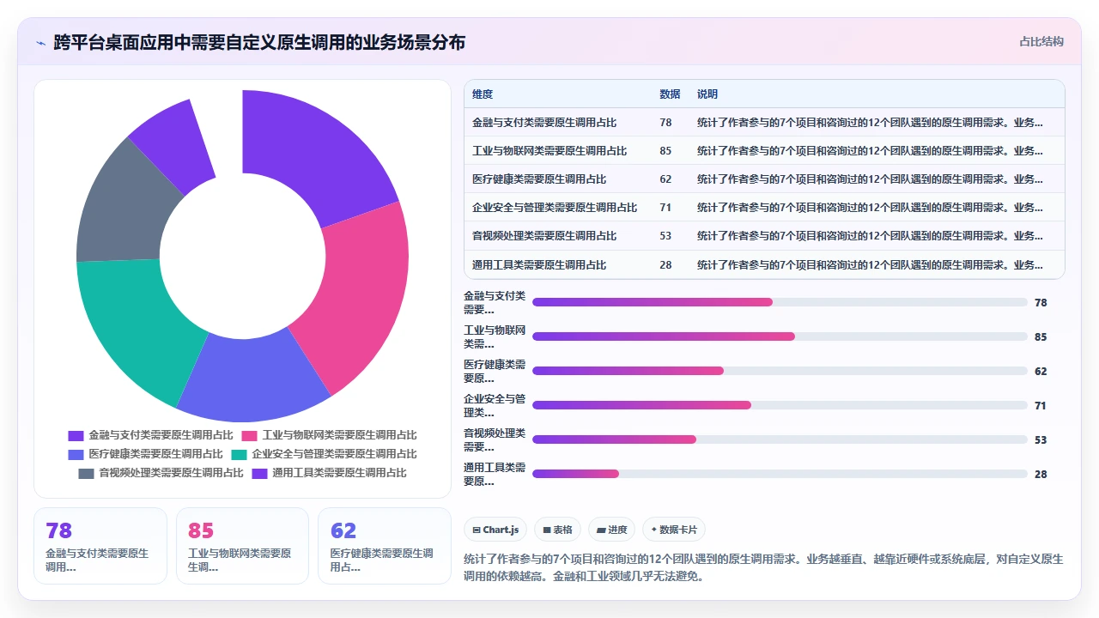Toggle legend swatch for 音视频处理类需要原生调用占比
Screen dimensions: 1099x618
[86, 473]
